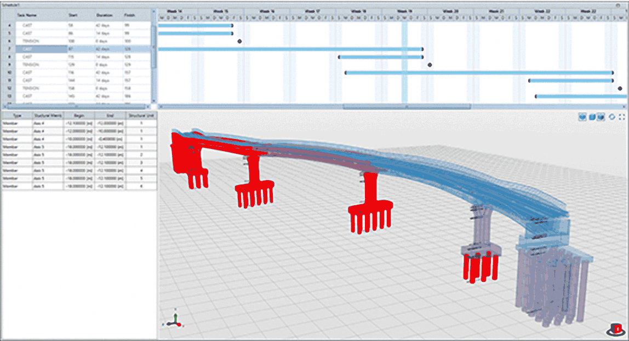Viewport: 629px width, 341px height.
Task: Select the TENSION task in row 6
Action: 41,41
